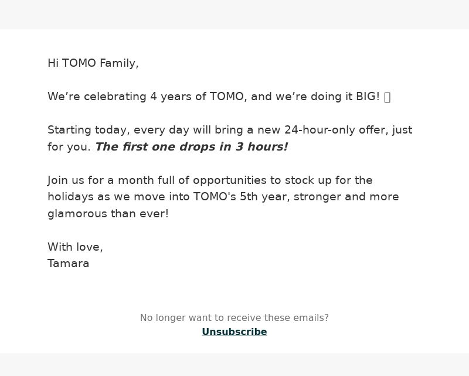The image size is (469, 376).
Task: Click the gray header band above the email
Action: tap(235, 15)
